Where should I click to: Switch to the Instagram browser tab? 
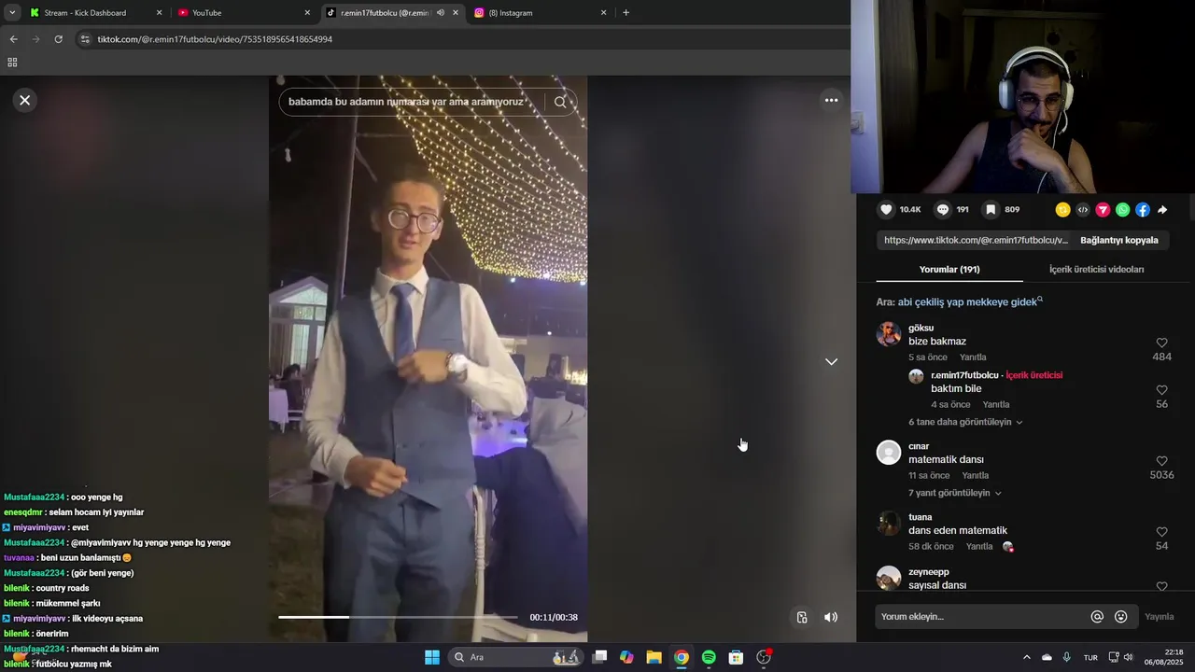coord(541,13)
